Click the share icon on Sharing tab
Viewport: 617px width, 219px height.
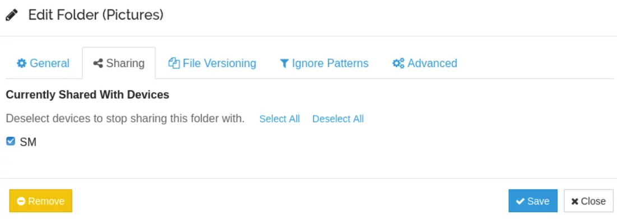[98, 63]
